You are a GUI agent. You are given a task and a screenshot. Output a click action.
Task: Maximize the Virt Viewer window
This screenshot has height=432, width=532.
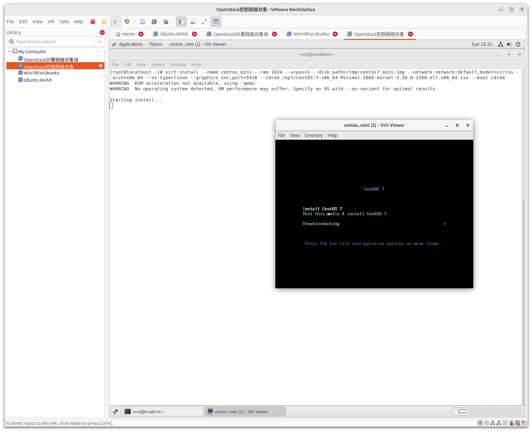tap(457, 125)
